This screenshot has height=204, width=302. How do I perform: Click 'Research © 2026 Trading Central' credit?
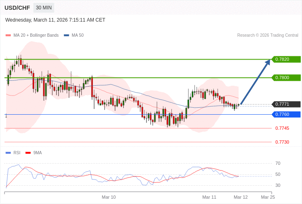click(268, 35)
